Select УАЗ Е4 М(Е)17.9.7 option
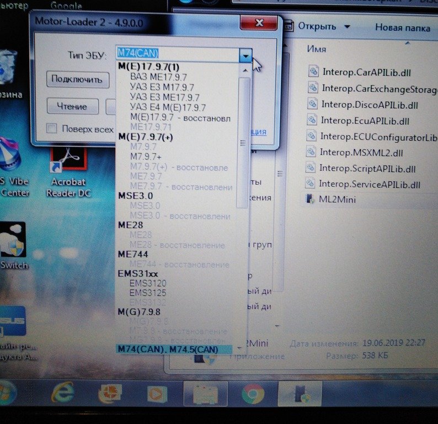438x424 pixels. point(168,108)
